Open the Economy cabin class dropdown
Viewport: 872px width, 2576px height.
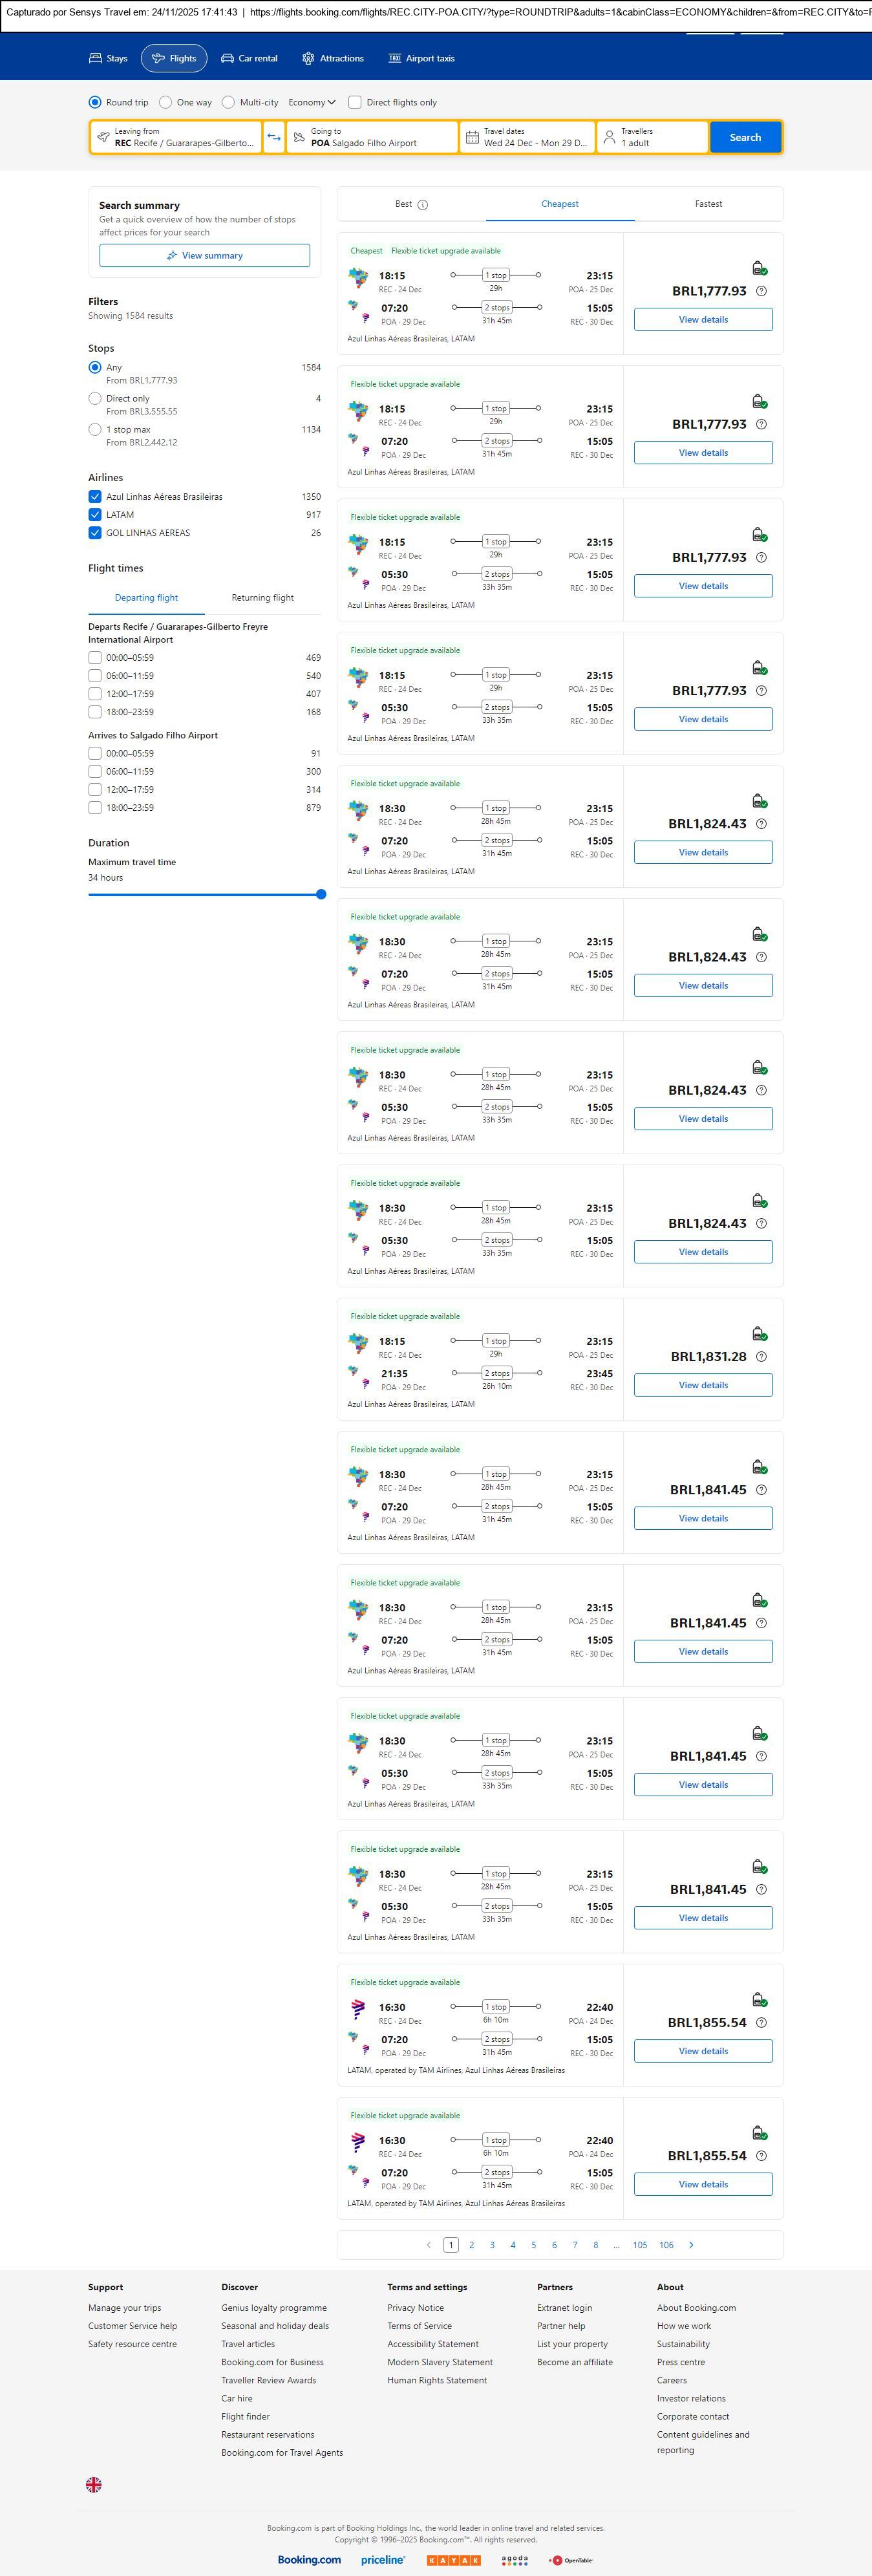tap(311, 102)
